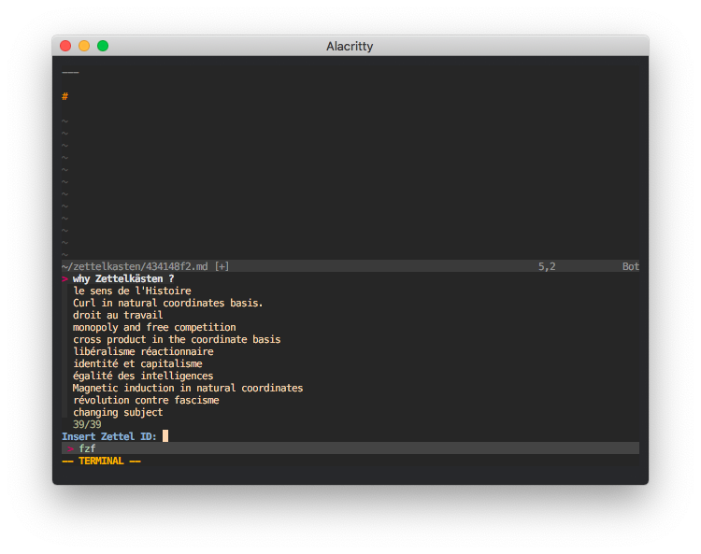The height and width of the screenshot is (554, 701).
Task: Select 'égalité des intelligences' entry
Action: (x=143, y=376)
